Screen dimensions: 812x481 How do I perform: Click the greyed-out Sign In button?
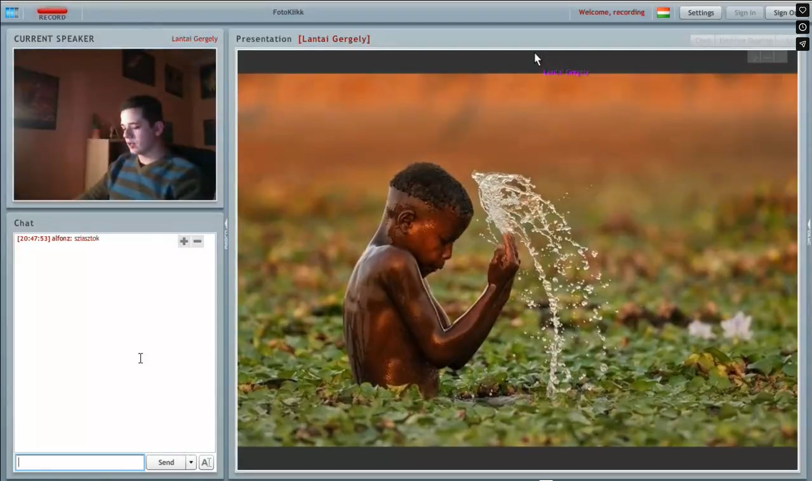click(744, 13)
